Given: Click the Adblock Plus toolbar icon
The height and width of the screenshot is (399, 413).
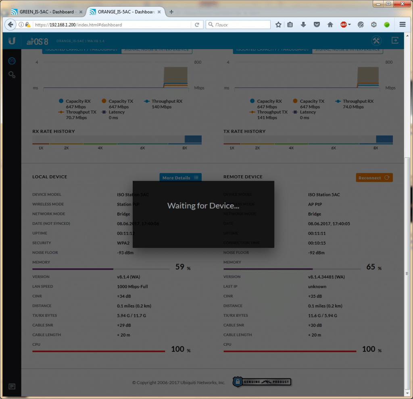Looking at the screenshot, I should (x=344, y=25).
